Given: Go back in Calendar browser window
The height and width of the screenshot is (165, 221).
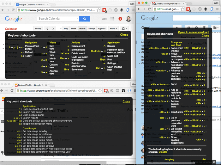Looking at the screenshot, I should [3, 10].
